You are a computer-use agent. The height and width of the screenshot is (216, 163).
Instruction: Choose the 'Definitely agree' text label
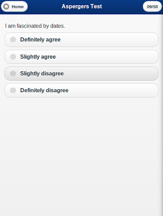coord(40,40)
